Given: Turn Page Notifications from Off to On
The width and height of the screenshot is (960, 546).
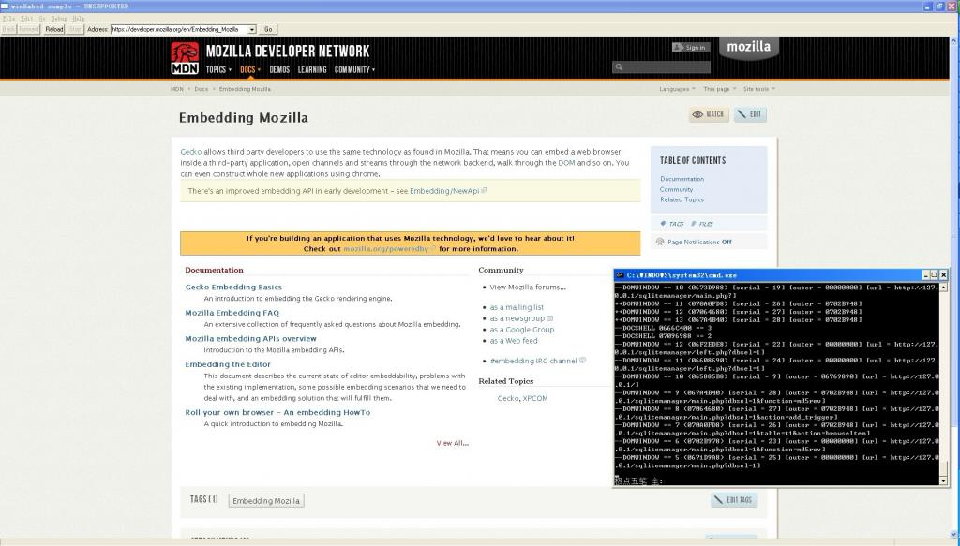Looking at the screenshot, I should tap(727, 242).
